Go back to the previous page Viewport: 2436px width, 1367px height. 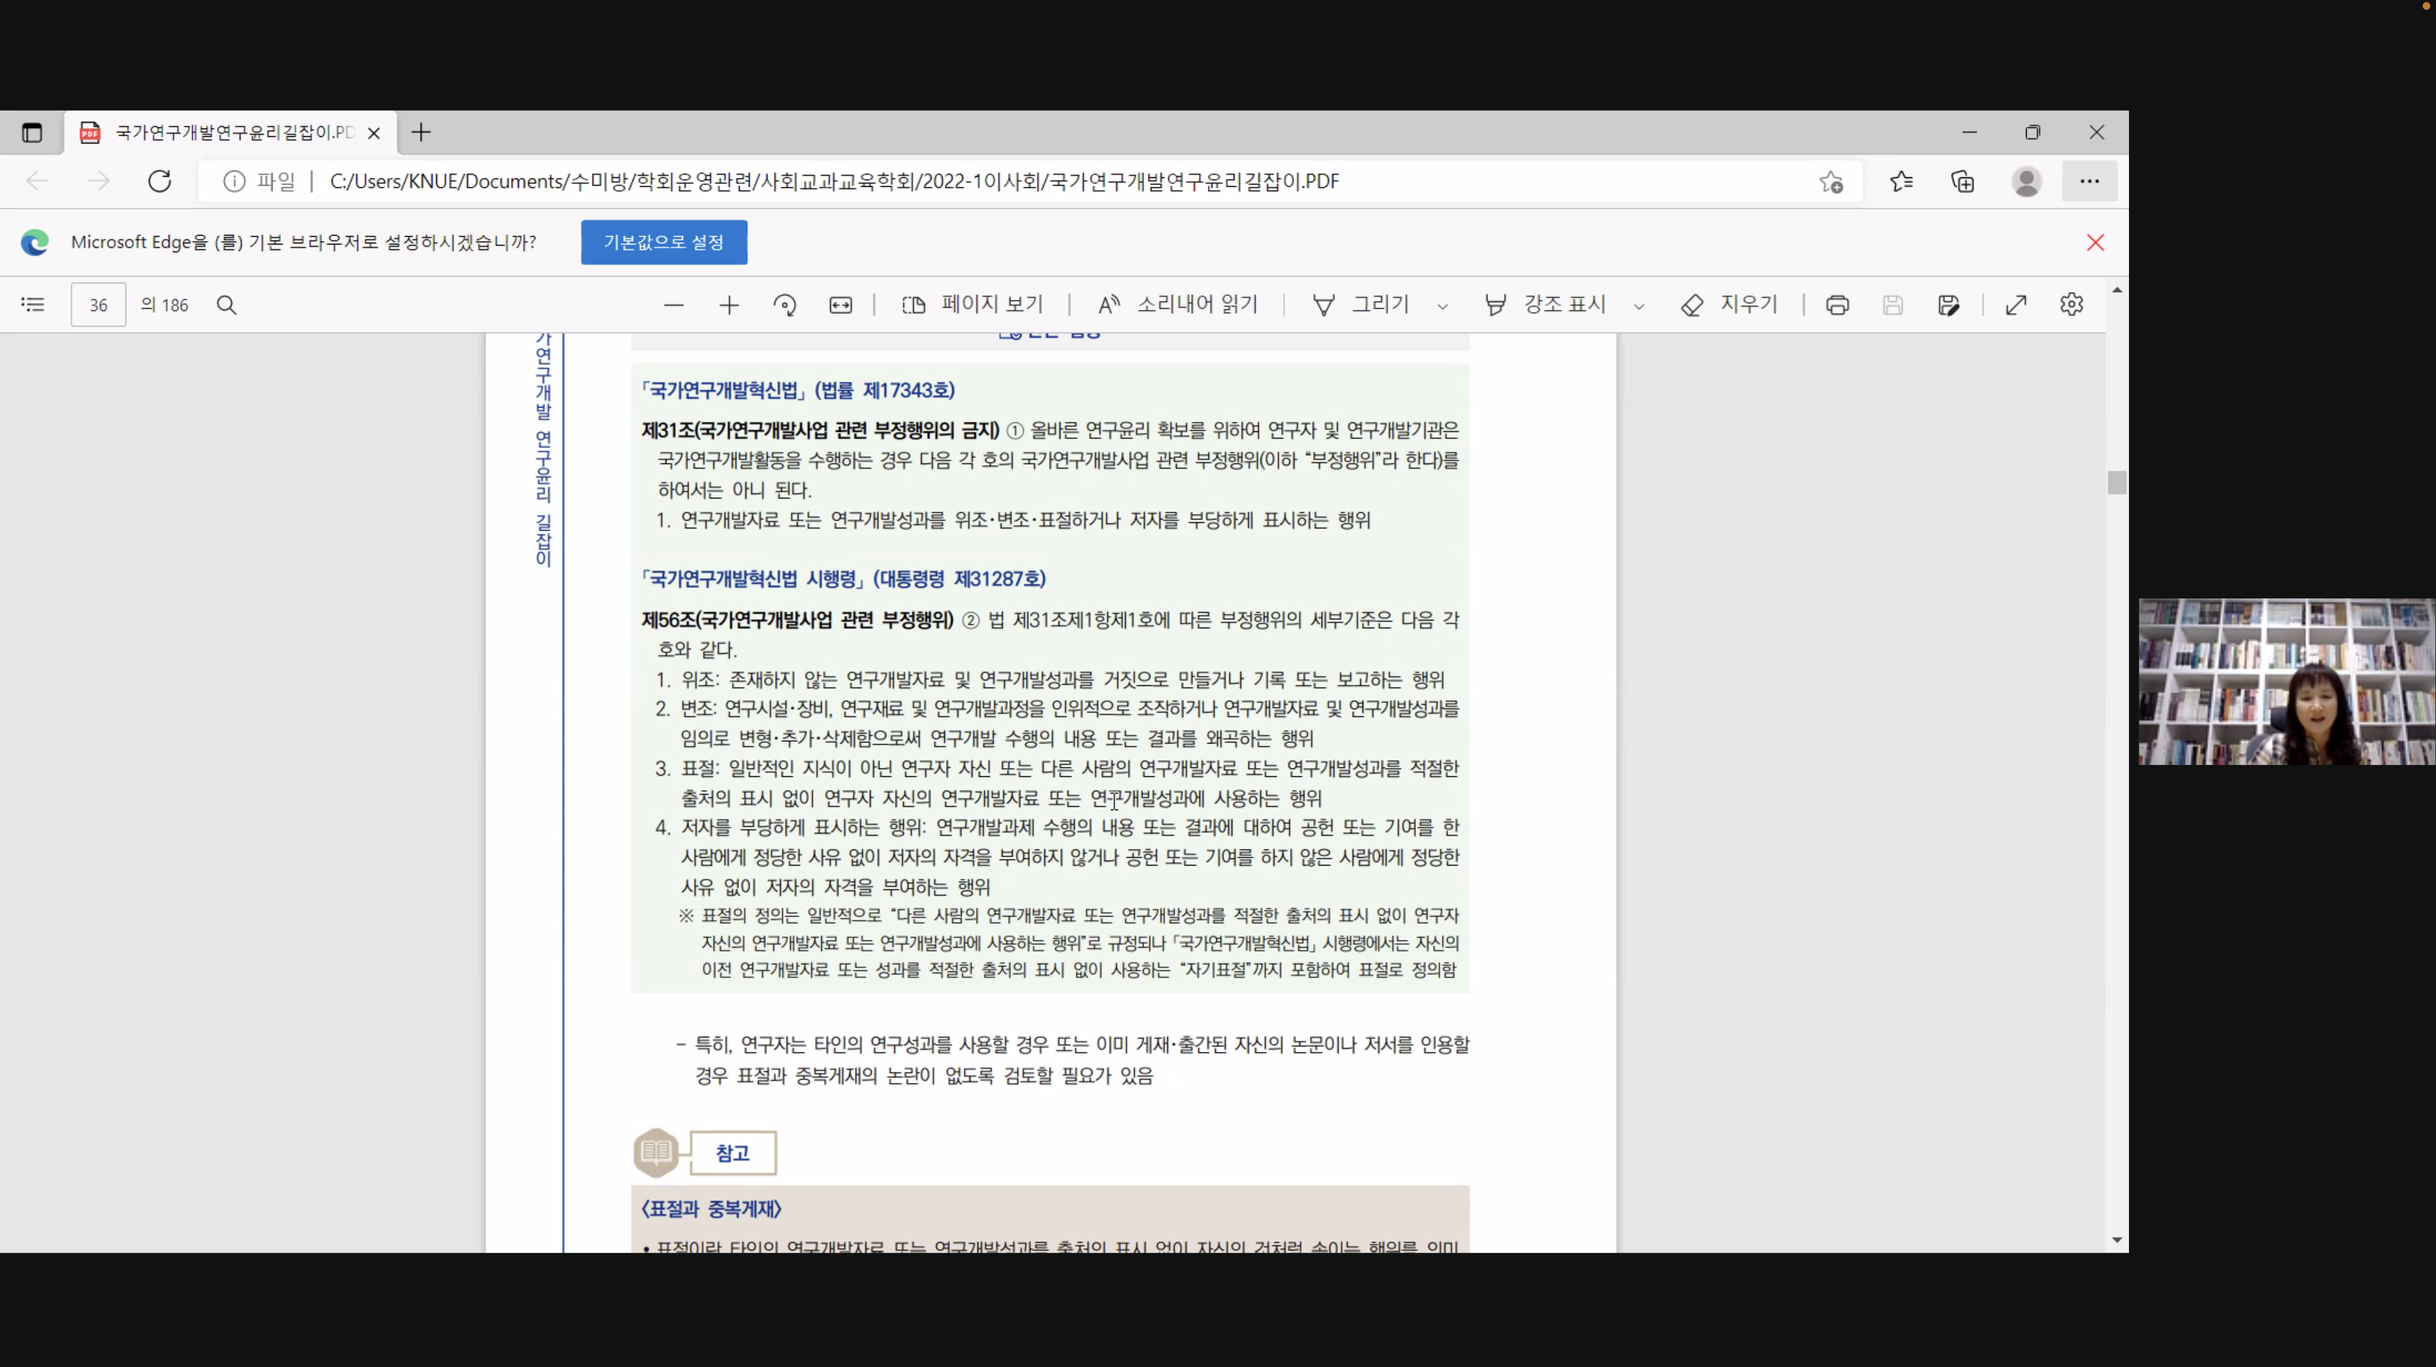(x=38, y=181)
